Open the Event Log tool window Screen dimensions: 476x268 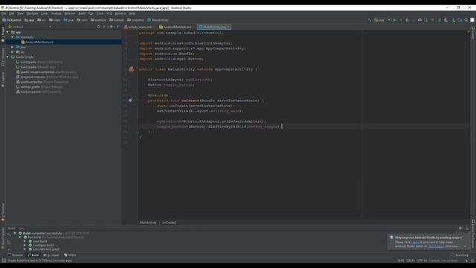[x=460, y=255]
